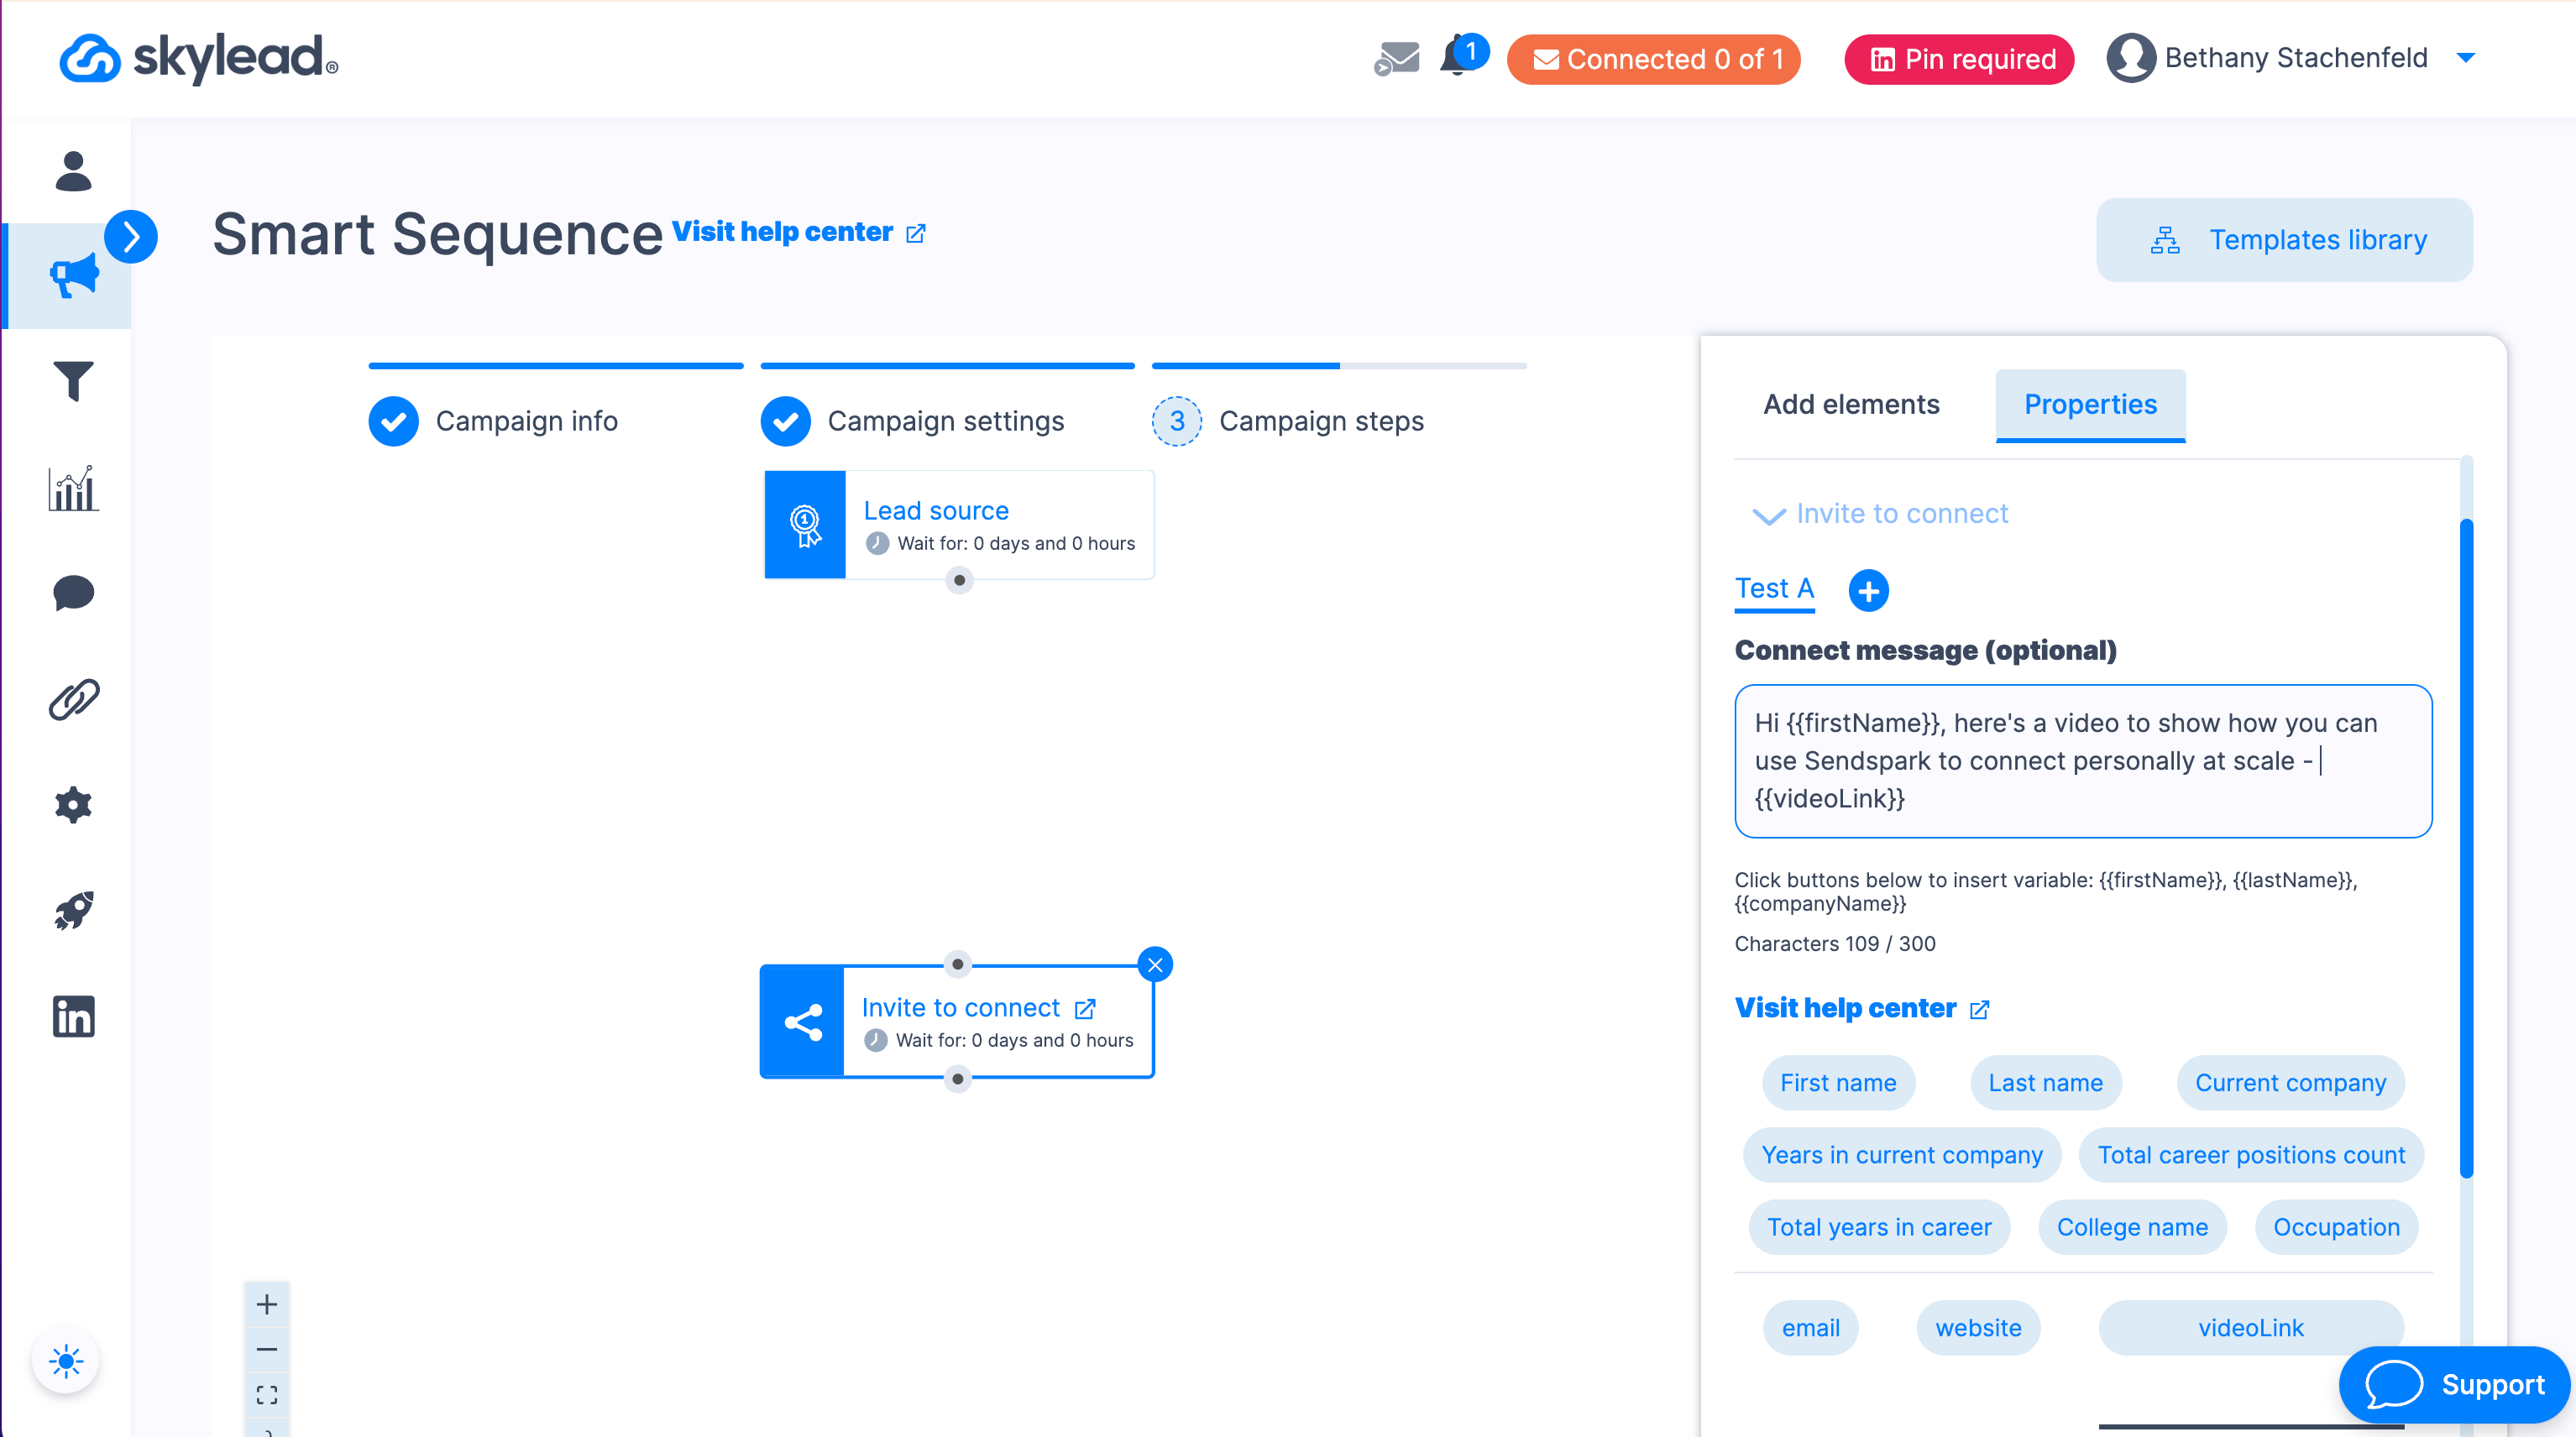Viewport: 2576px width, 1437px height.
Task: Select the Test A variant tab
Action: point(1774,589)
